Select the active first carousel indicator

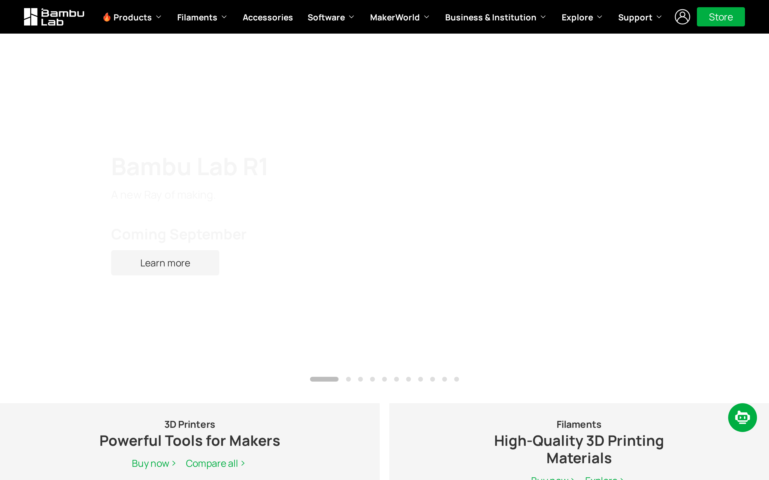click(324, 379)
